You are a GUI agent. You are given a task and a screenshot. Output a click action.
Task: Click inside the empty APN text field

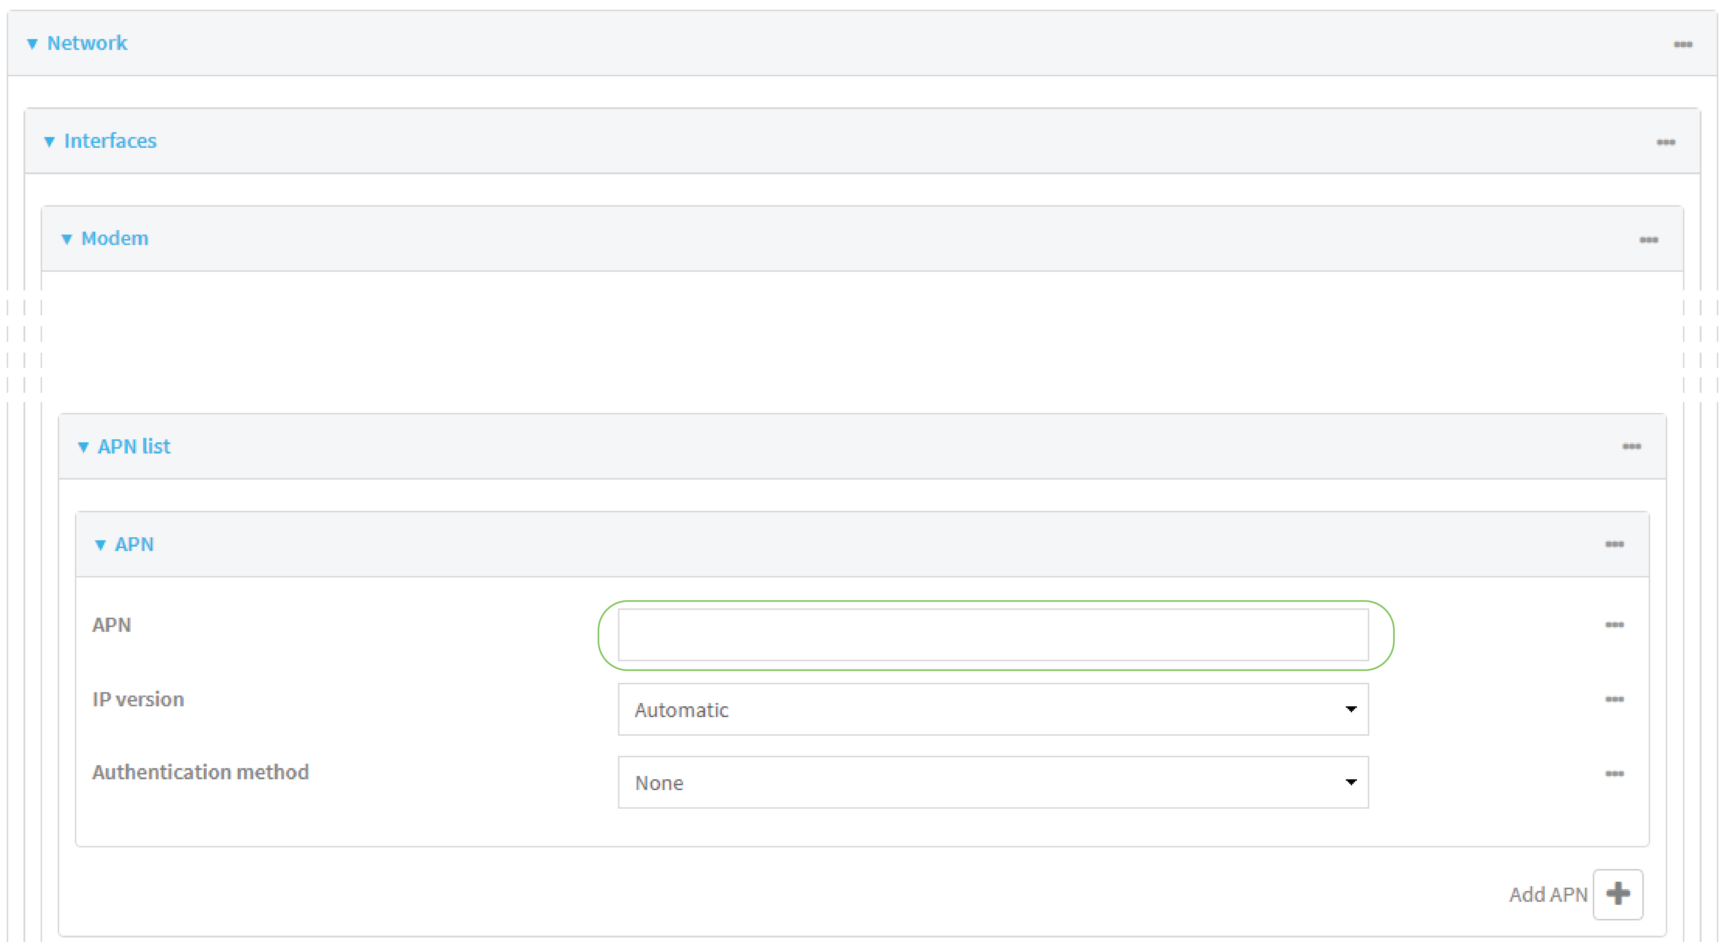(993, 634)
